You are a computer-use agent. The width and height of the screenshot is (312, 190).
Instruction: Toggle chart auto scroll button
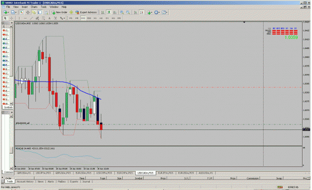[x=135, y=12]
